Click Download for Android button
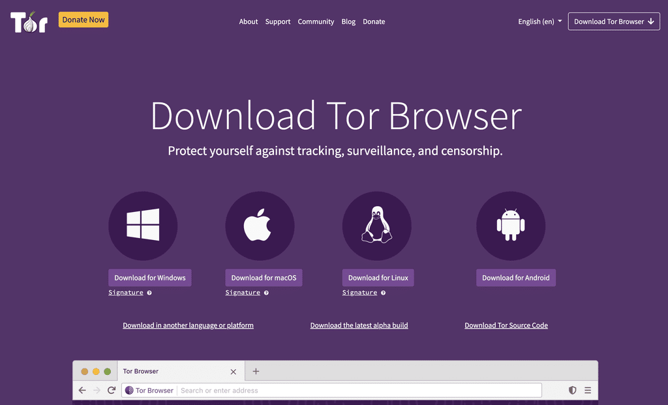The height and width of the screenshot is (405, 668). (516, 278)
